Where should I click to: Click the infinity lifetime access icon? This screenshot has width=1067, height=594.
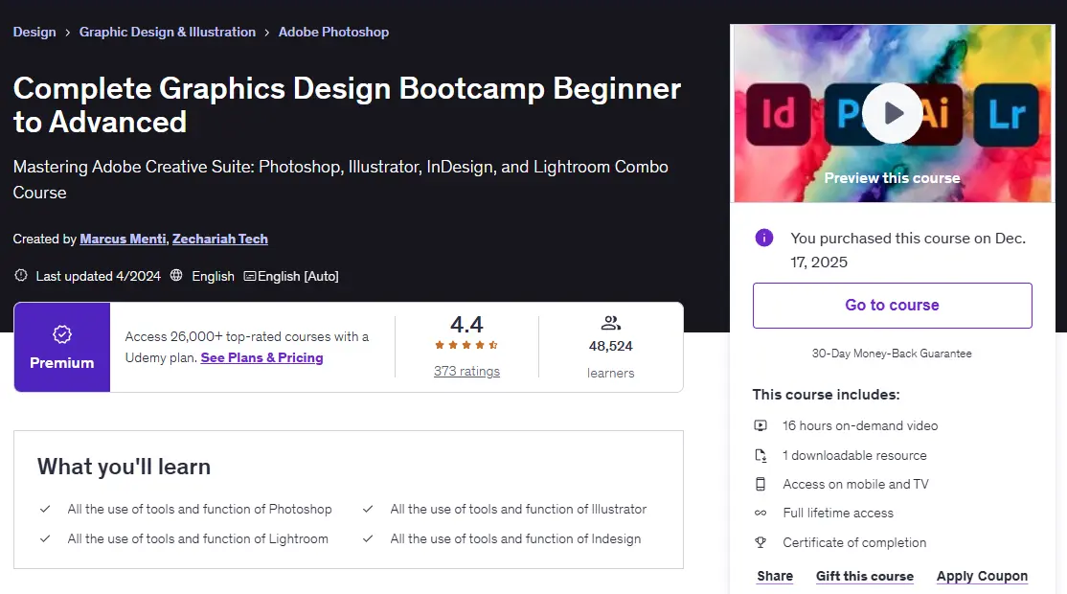pyautogui.click(x=761, y=513)
